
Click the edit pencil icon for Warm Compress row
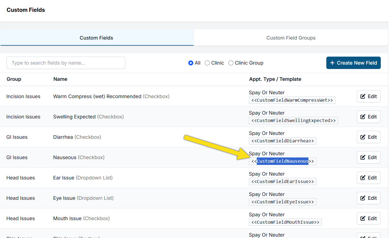tap(363, 96)
